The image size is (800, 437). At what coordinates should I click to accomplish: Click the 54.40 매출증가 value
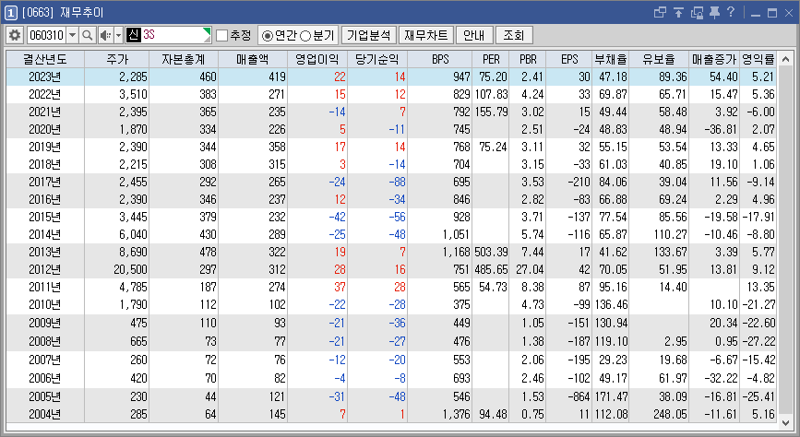723,77
